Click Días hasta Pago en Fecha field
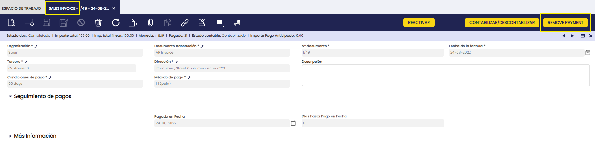Screen dimensions: 595x146 (373, 123)
